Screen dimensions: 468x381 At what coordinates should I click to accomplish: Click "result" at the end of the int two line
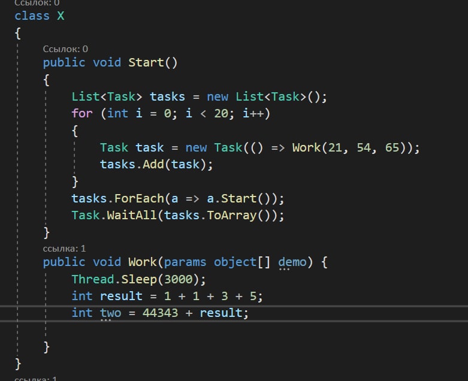point(221,313)
